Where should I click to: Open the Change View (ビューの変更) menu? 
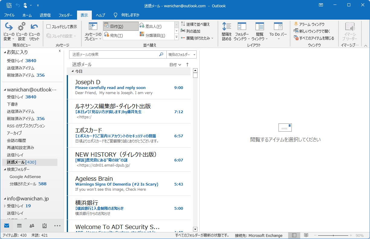tap(9, 31)
